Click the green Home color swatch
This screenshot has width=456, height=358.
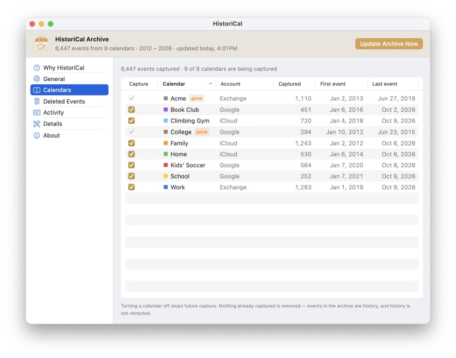coord(166,154)
